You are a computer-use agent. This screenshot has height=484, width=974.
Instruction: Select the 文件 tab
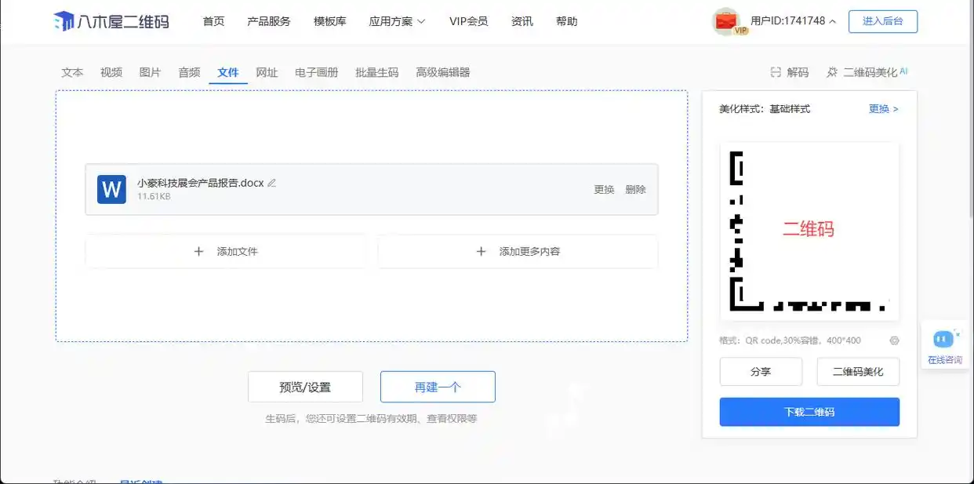point(228,72)
